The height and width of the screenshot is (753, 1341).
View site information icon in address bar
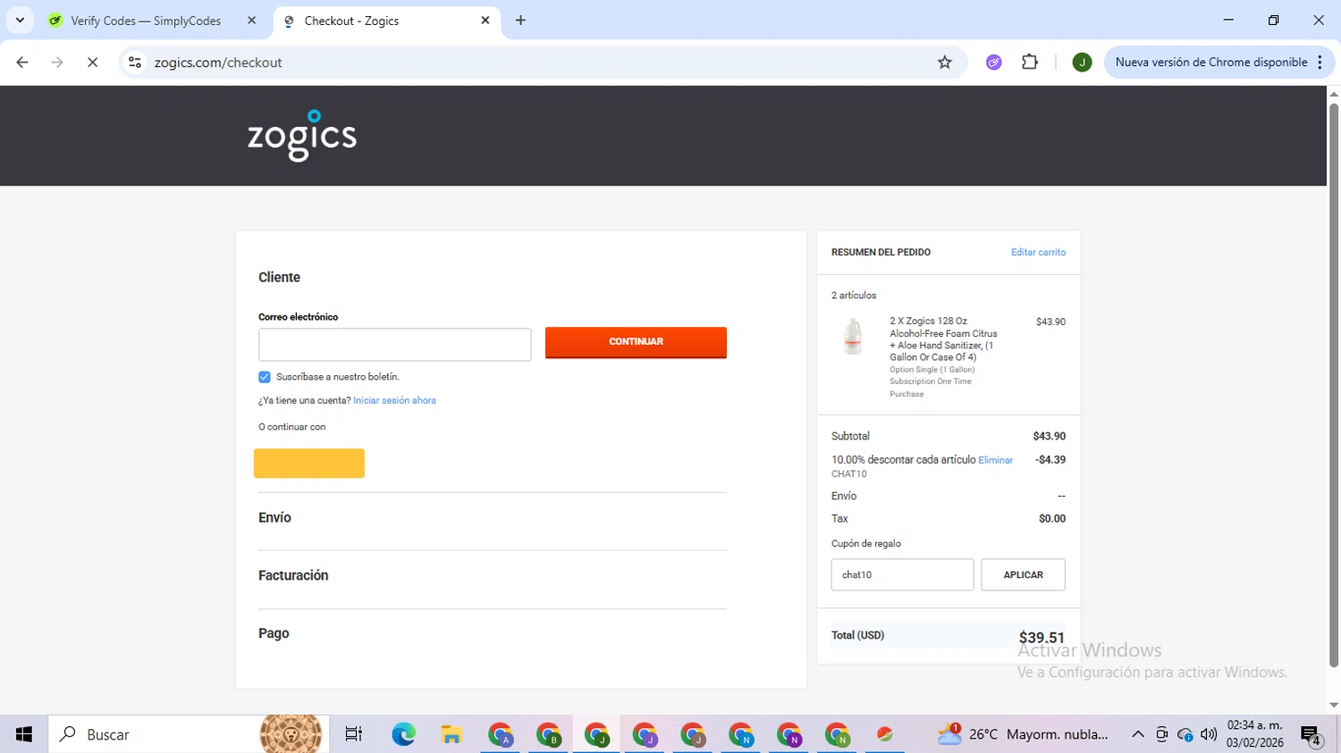click(x=135, y=63)
